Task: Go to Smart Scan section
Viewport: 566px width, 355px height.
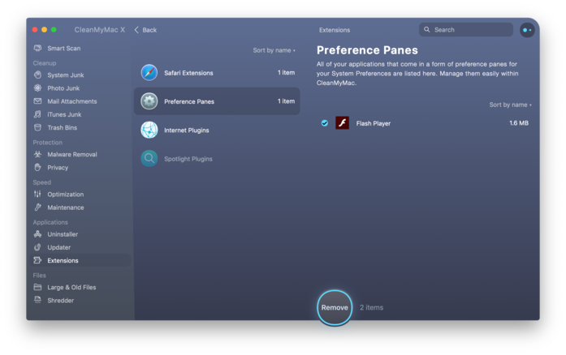Action: (x=64, y=49)
